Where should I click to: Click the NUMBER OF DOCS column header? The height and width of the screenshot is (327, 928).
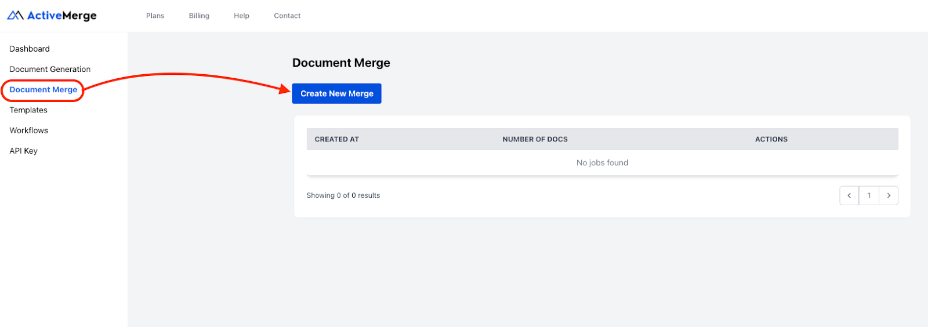pyautogui.click(x=535, y=139)
